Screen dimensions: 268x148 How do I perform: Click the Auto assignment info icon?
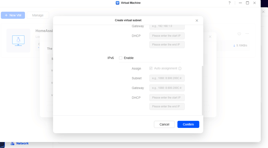point(180,69)
